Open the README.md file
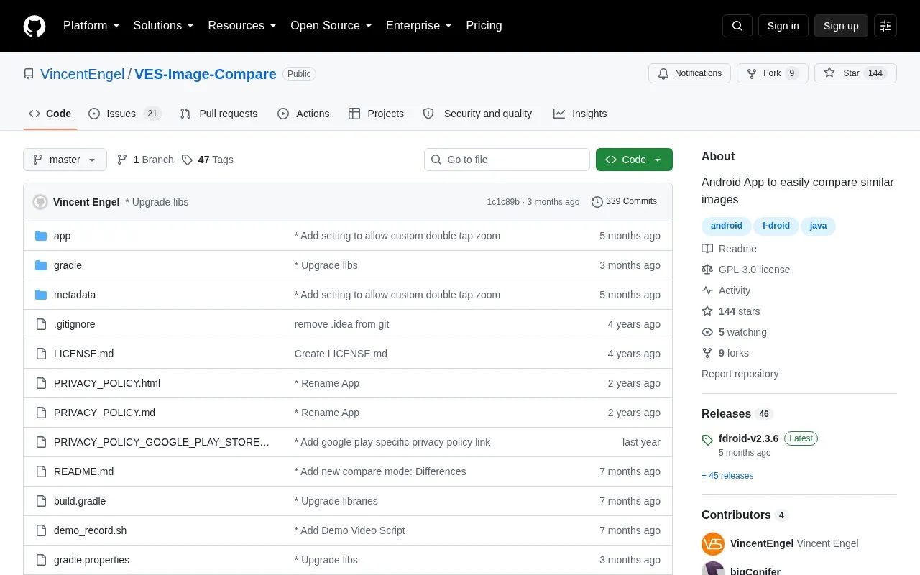Viewport: 920px width, 575px height. pyautogui.click(x=83, y=471)
